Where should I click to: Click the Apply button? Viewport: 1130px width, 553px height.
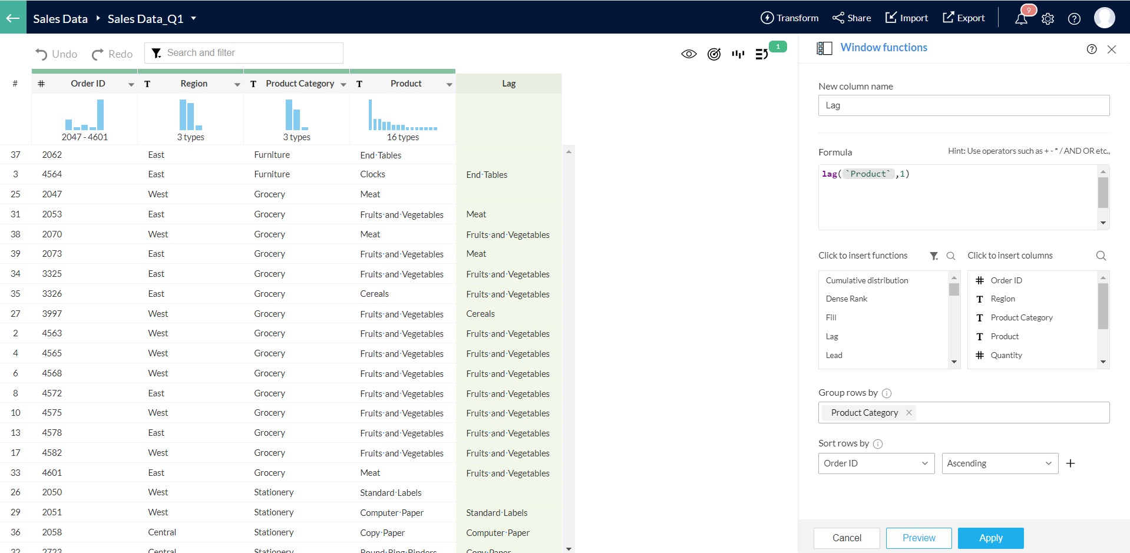pyautogui.click(x=990, y=538)
